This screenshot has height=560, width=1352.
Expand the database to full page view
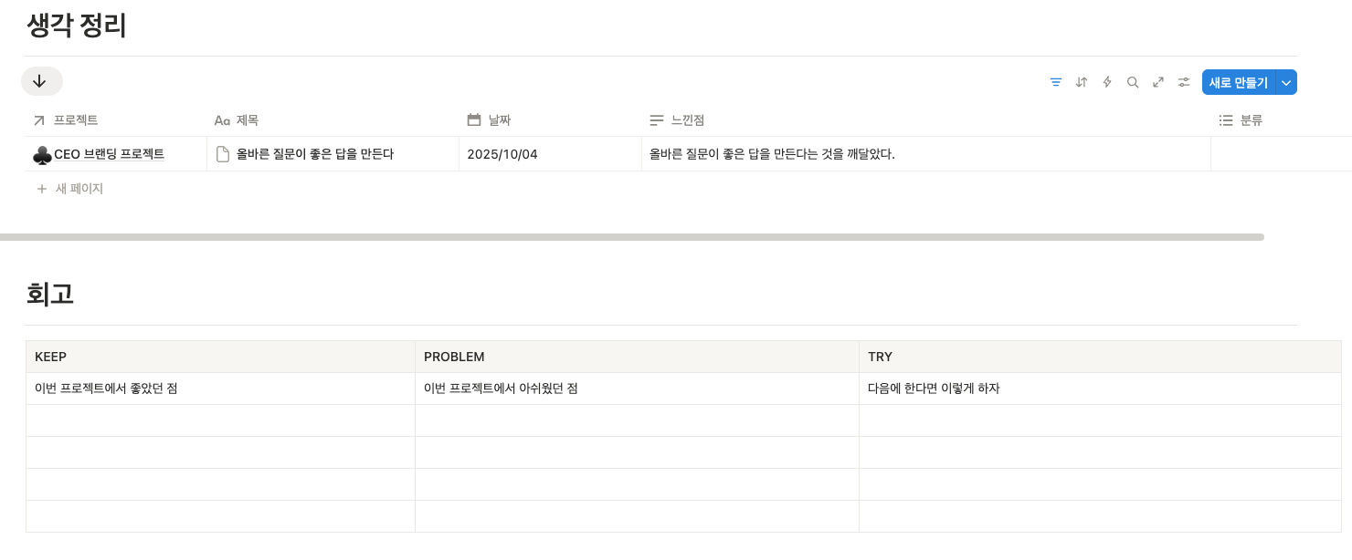(1158, 82)
